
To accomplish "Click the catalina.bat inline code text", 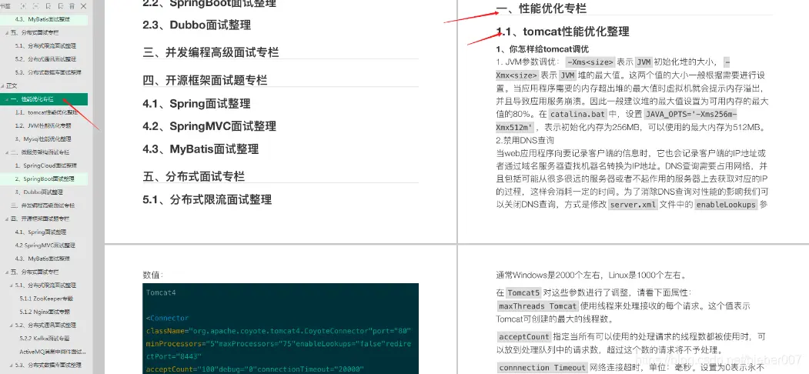I will 577,114.
